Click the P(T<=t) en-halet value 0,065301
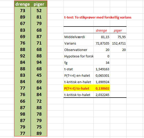The height and width of the screenshot is (138, 144). [x=102, y=75]
